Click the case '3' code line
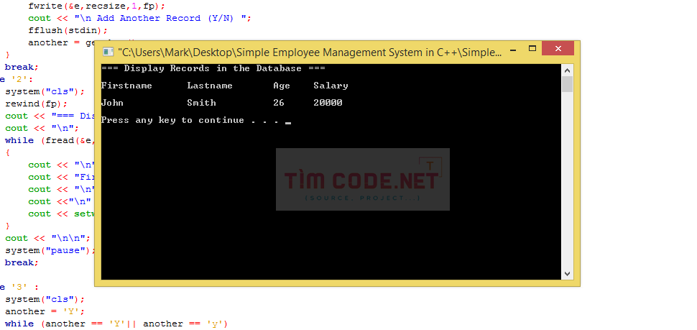 (19, 287)
